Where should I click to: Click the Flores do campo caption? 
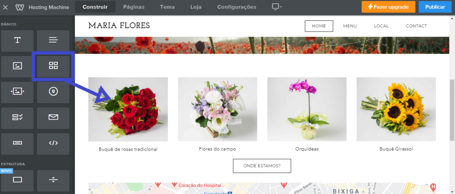coord(217,149)
